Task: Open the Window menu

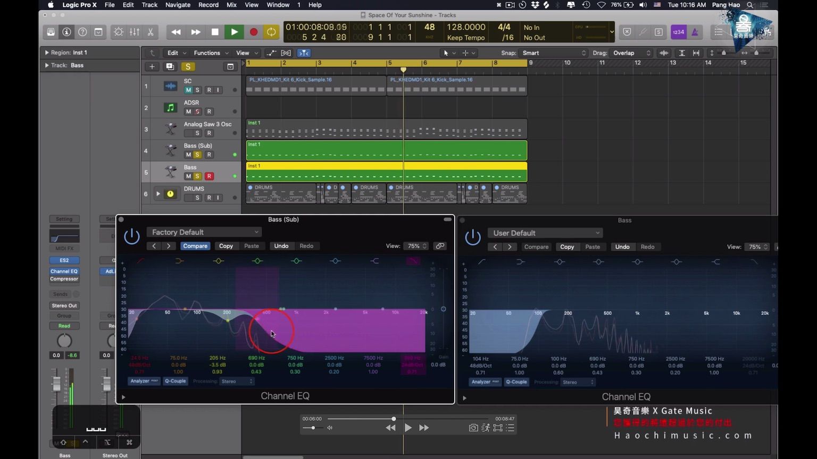Action: click(278, 5)
